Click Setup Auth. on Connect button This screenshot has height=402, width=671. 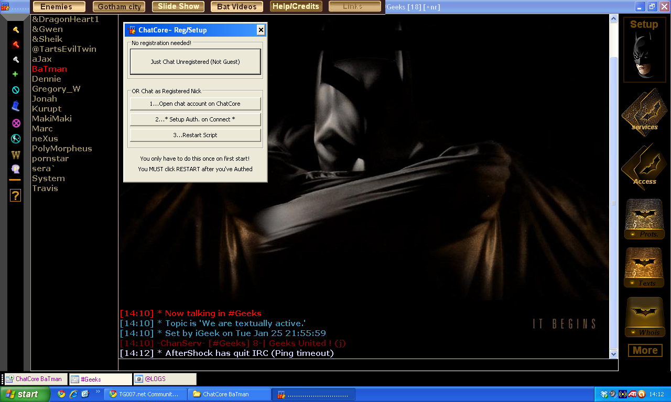click(x=196, y=119)
